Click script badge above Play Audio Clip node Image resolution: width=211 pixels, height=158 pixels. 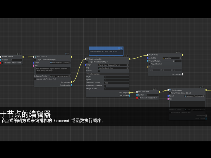[x=177, y=52]
